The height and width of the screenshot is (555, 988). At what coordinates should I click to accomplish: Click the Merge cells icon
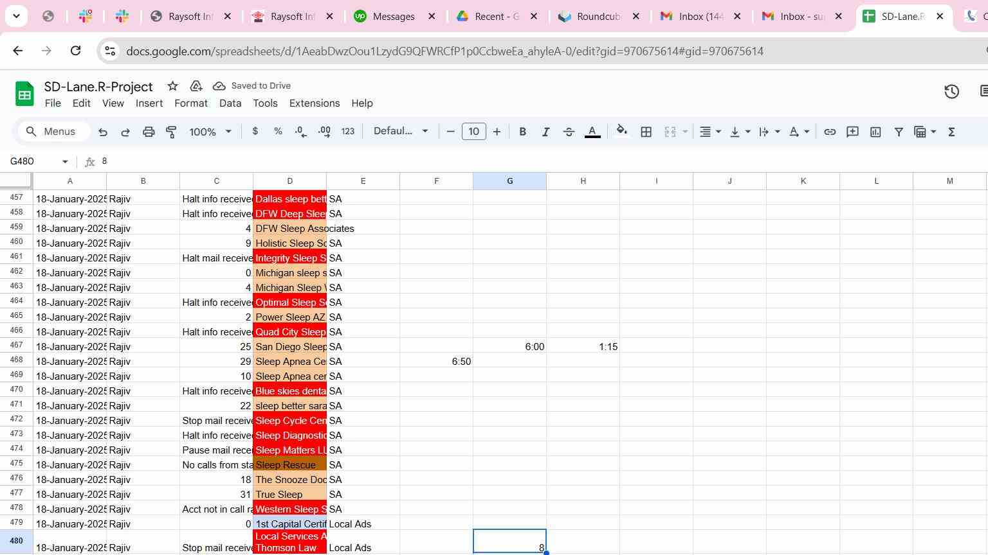tap(670, 132)
